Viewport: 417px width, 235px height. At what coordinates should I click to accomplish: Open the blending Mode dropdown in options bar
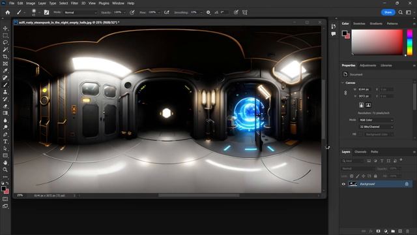(80, 12)
